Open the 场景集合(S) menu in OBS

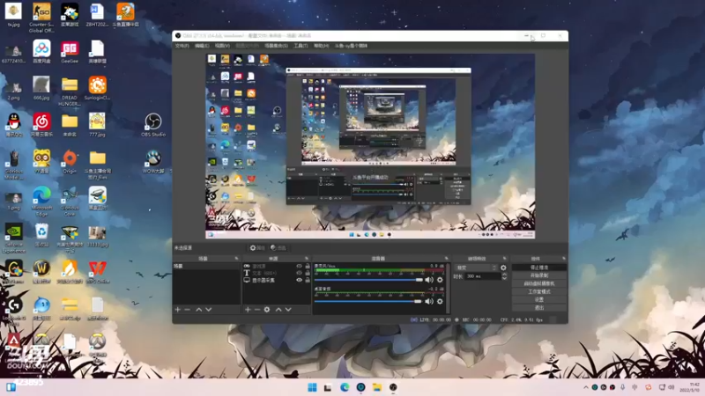[276, 46]
